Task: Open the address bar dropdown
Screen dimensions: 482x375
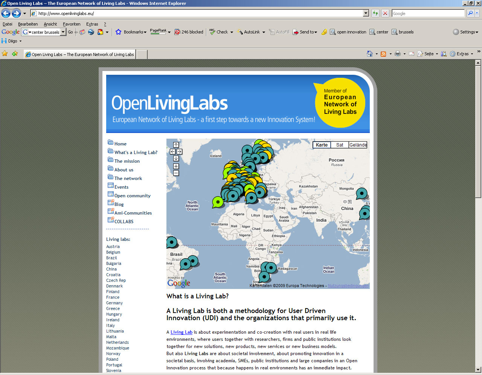Action: coord(366,13)
